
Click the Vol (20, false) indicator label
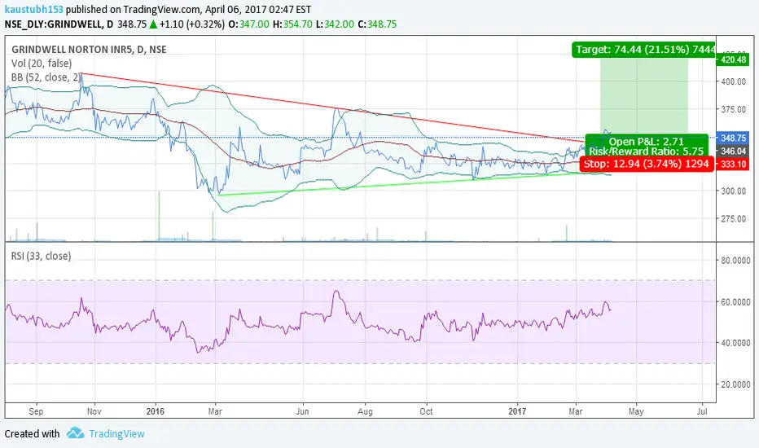(x=42, y=64)
